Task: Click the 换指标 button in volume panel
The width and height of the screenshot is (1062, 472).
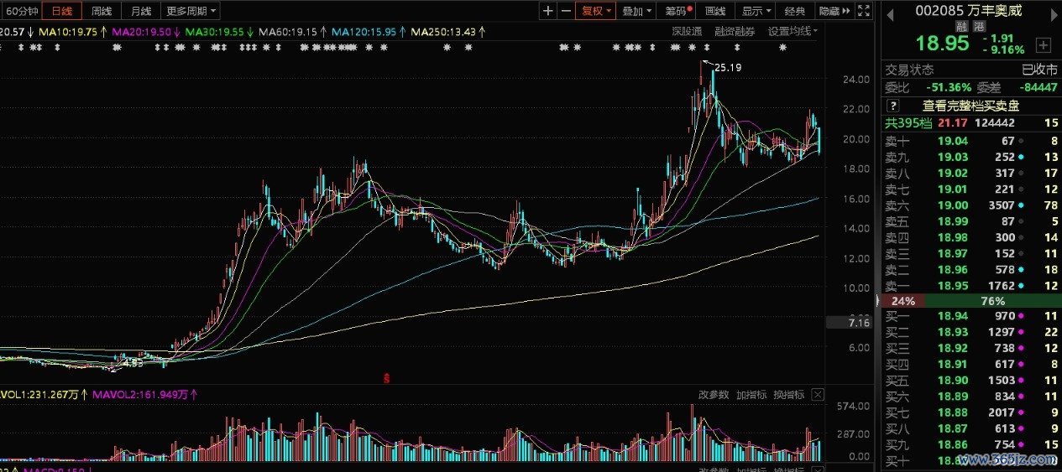Action: tap(788, 395)
